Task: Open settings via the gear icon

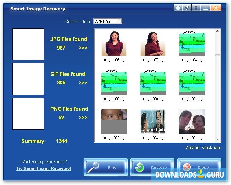Action: pos(178,8)
